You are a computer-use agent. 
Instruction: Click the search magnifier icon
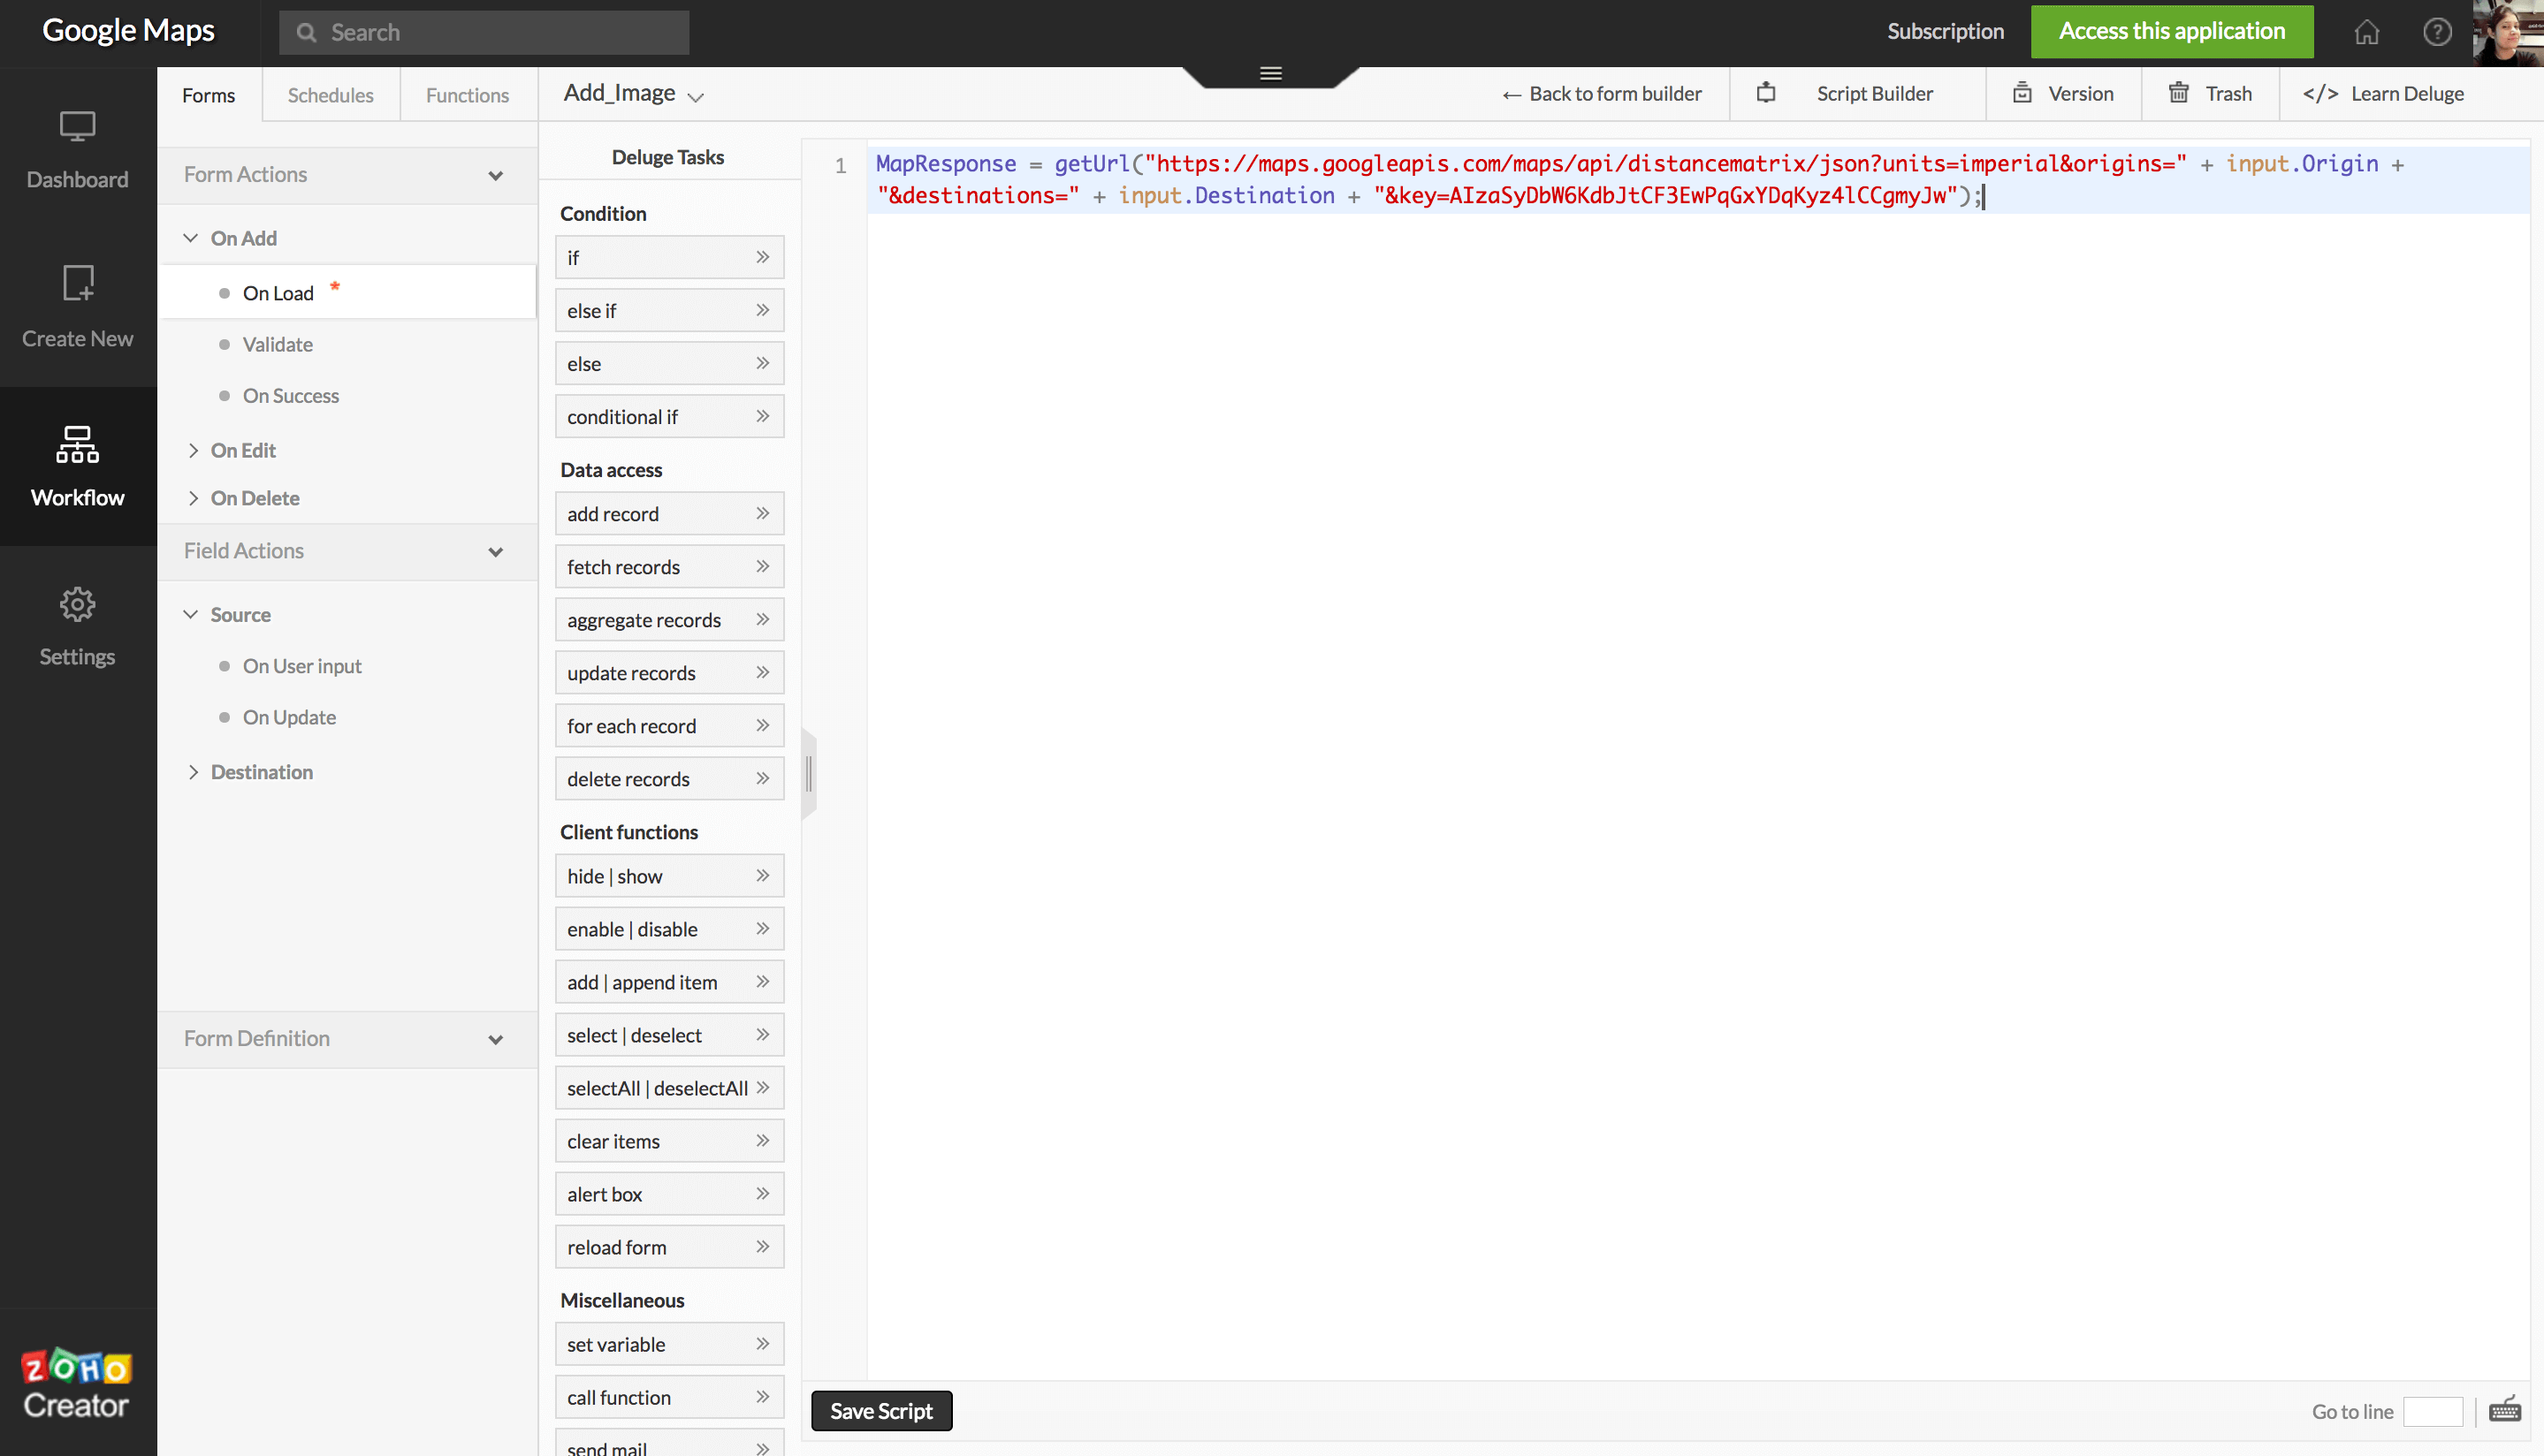point(306,33)
